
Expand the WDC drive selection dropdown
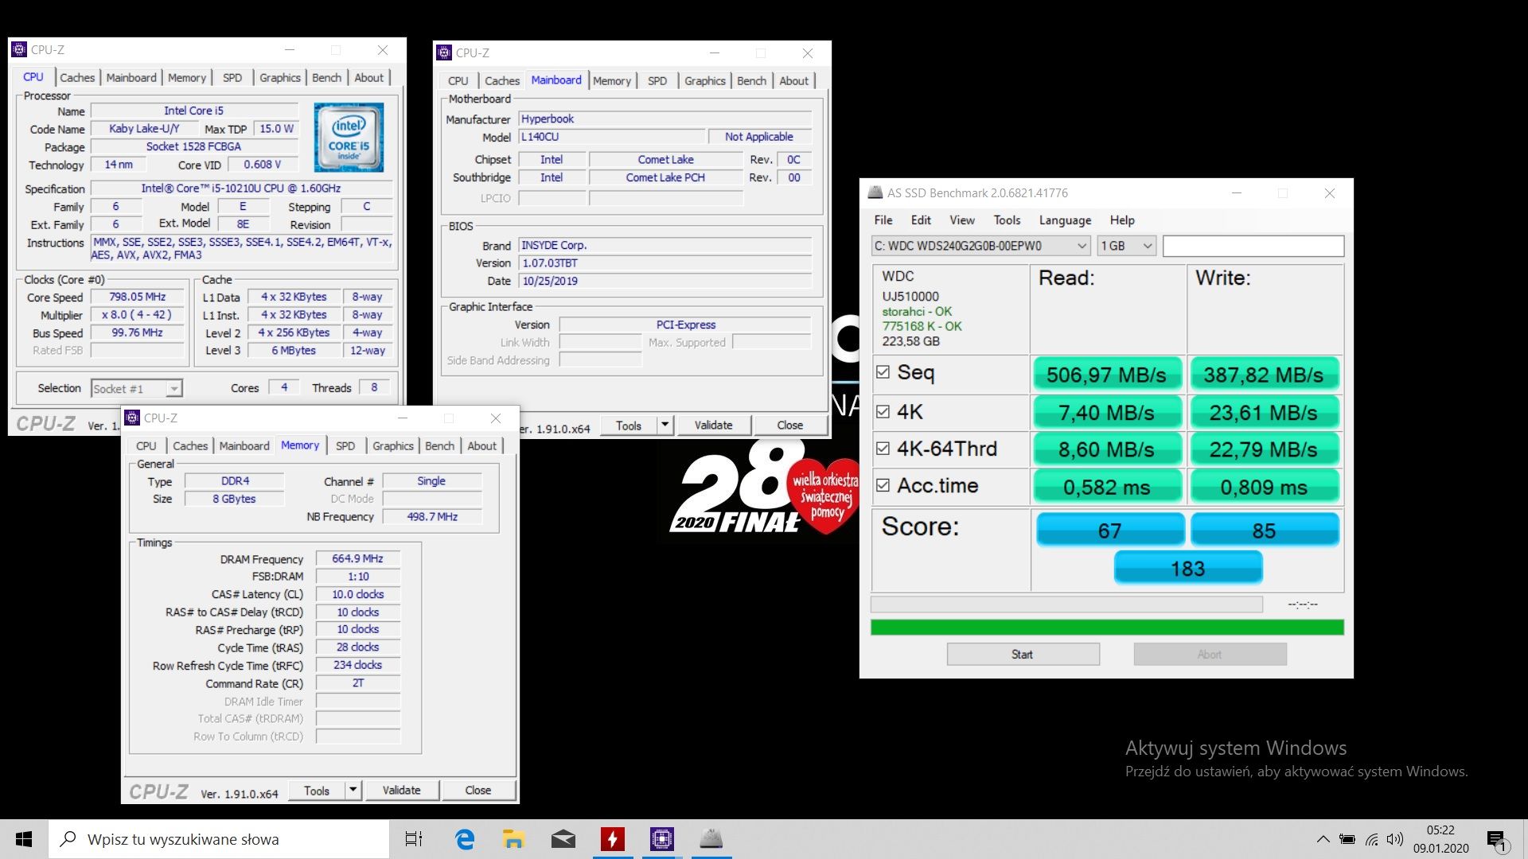1082,246
